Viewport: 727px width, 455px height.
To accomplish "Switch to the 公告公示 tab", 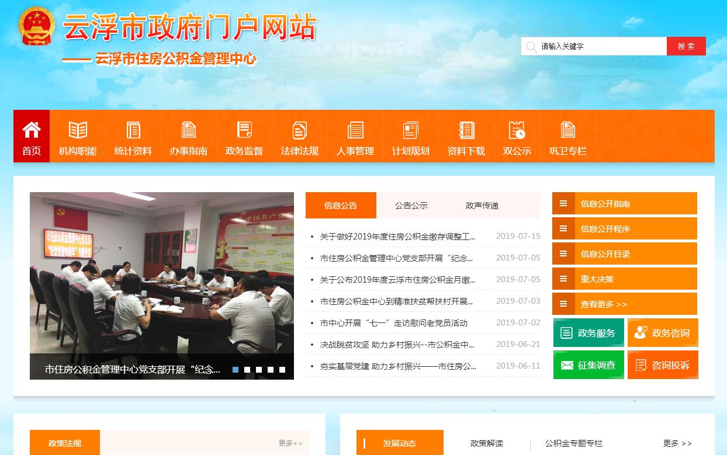I will [411, 206].
